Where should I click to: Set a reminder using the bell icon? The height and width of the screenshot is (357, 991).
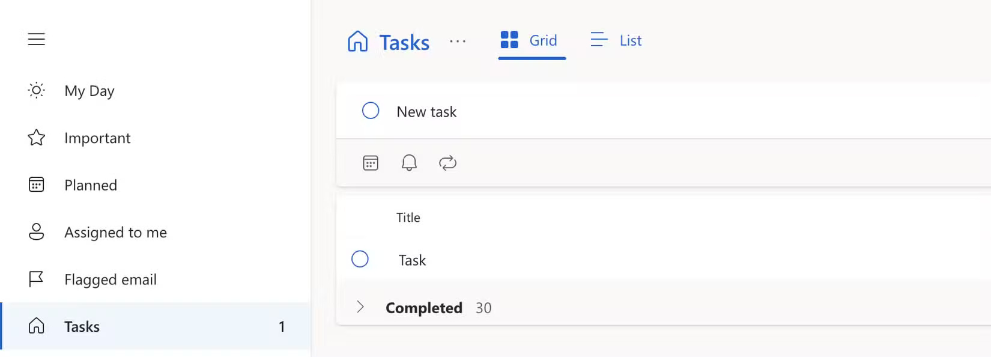tap(409, 163)
